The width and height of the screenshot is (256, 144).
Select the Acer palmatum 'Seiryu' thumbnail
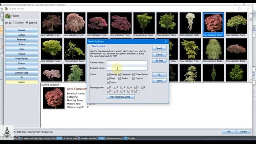[75, 49]
